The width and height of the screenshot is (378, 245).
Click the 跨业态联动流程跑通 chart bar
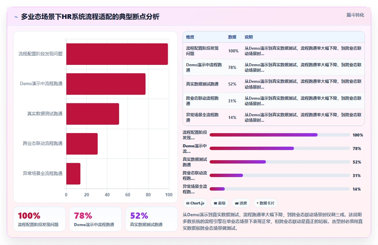(x=82, y=144)
